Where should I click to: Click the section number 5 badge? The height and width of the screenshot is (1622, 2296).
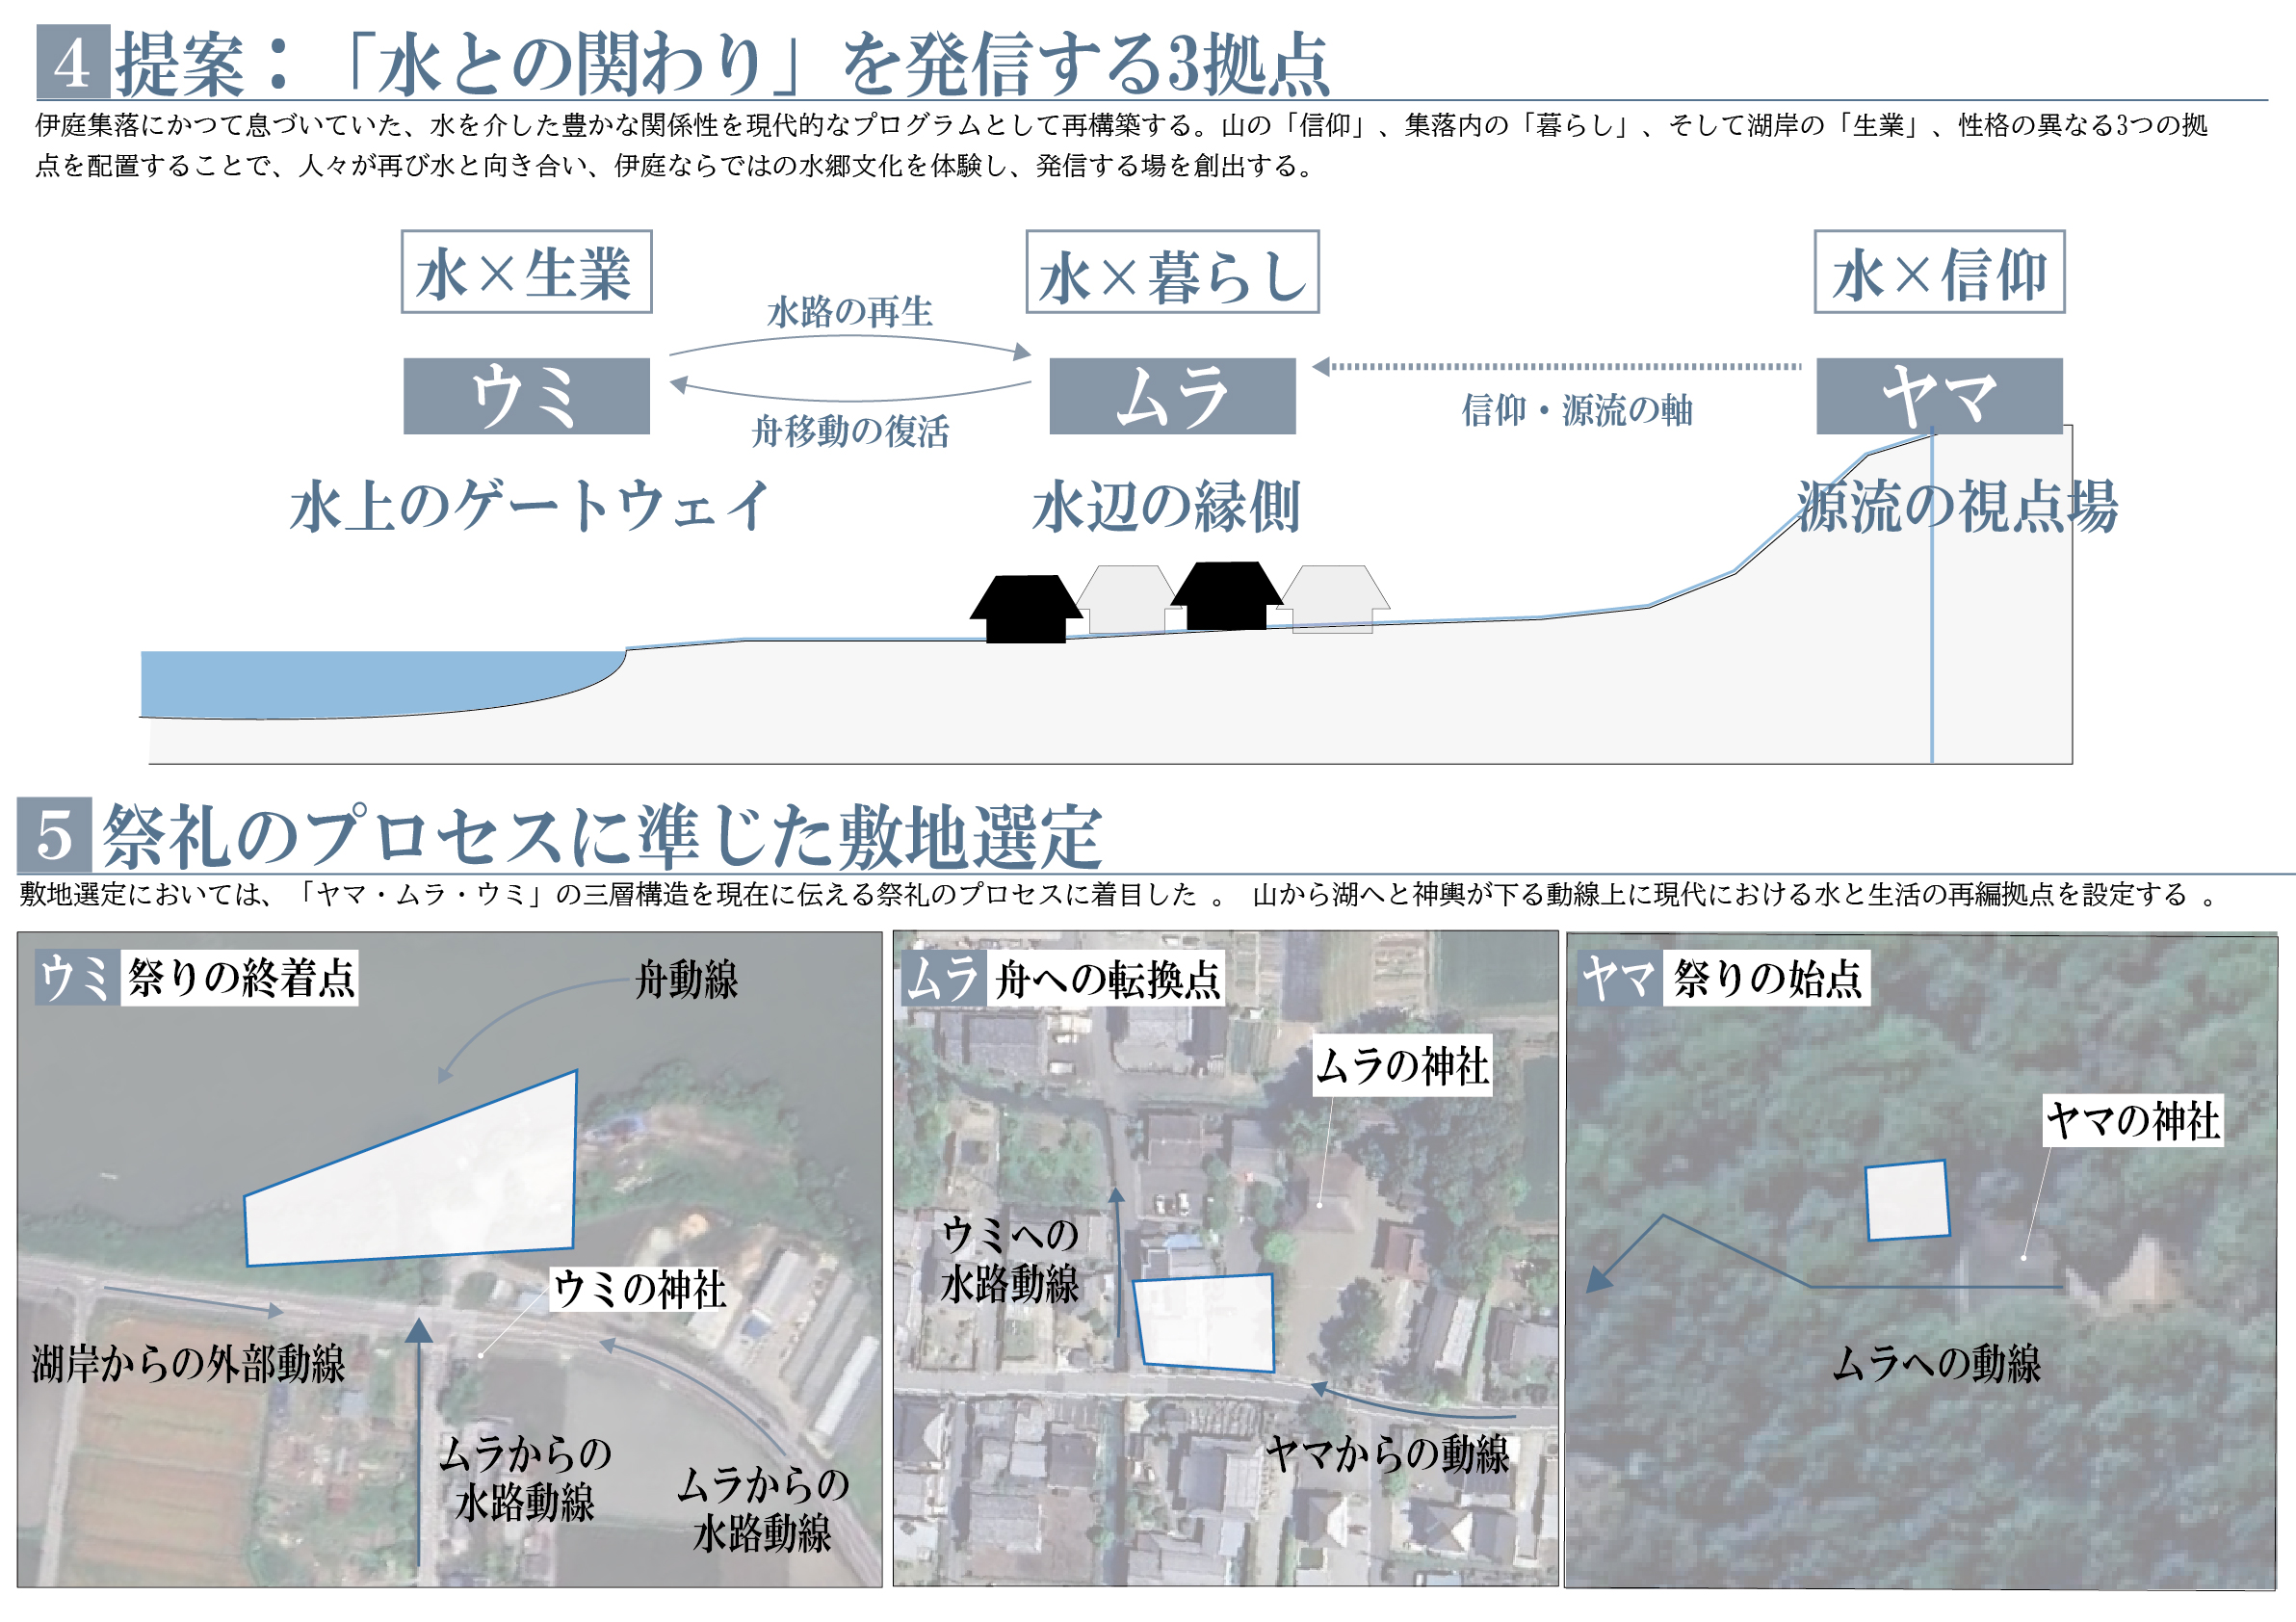tap(54, 835)
